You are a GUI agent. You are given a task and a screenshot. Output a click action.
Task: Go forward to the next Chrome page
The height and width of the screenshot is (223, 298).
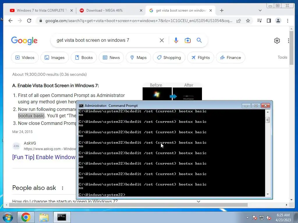click(x=20, y=21)
